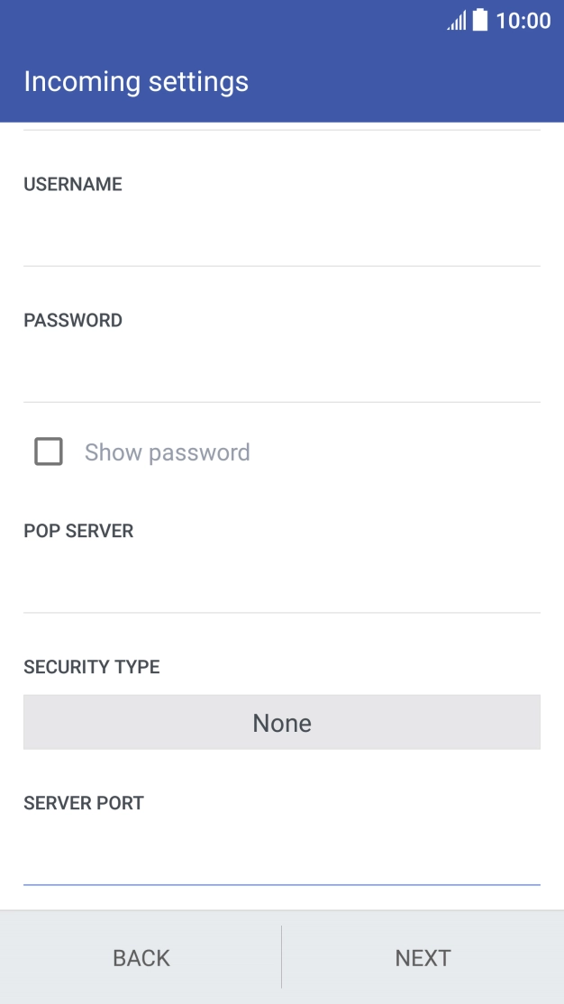Image resolution: width=564 pixels, height=1004 pixels.
Task: Tap the SECURITY TYPE label
Action: tap(91, 668)
